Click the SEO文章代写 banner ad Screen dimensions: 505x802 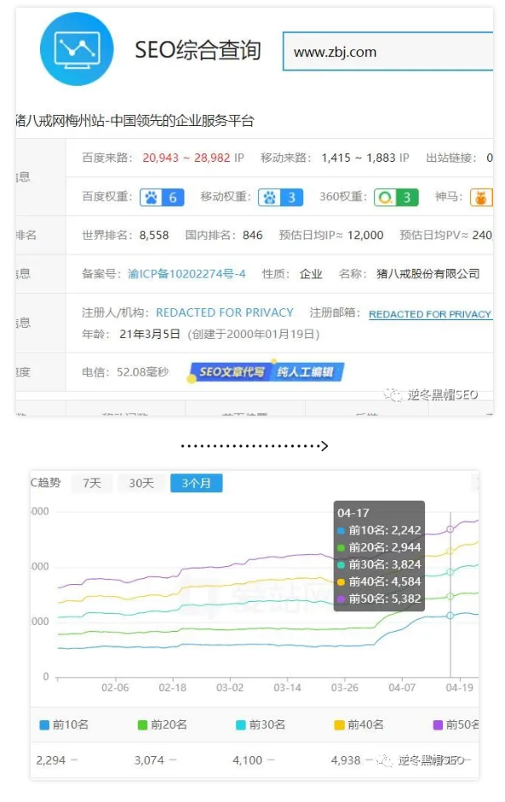(266, 372)
